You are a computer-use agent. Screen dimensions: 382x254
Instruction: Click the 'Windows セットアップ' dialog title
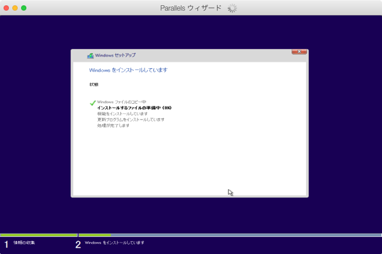coord(115,55)
